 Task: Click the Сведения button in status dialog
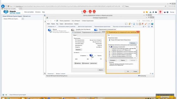pyautogui.click(x=79, y=50)
